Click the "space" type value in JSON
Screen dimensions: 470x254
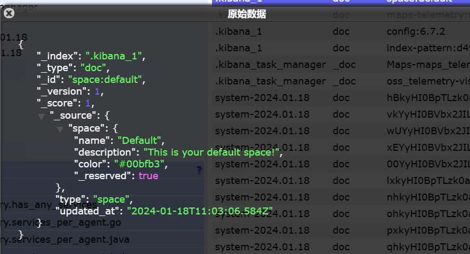pyautogui.click(x=111, y=199)
